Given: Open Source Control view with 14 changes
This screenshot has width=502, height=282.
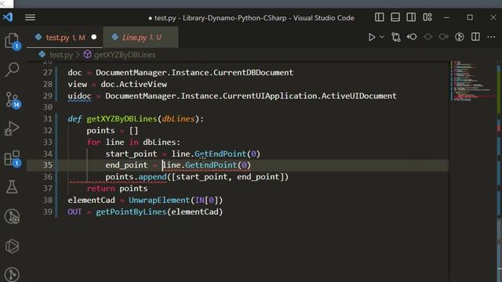Looking at the screenshot, I should coord(13,99).
